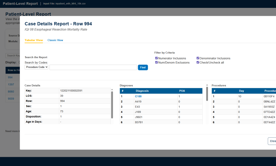Screen dimensions: 276x166
Task: Click the Diagnoses table scrollbar thumb
Action: pyautogui.click(x=207, y=94)
